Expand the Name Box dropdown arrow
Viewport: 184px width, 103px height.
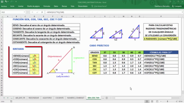(24, 12)
